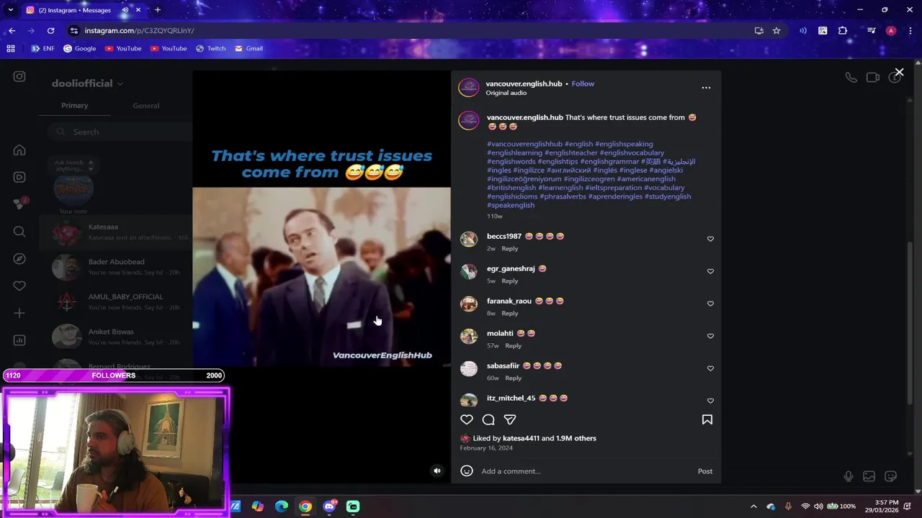Image resolution: width=922 pixels, height=518 pixels.
Task: Reload the page in Chrome
Action: point(50,31)
